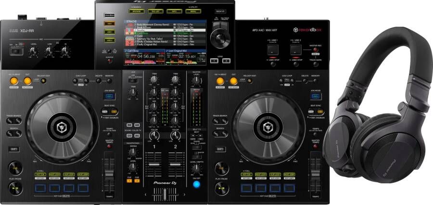433x205 pixels.
Task: Tap the left deck round CUE button
Action: (x=15, y=167)
